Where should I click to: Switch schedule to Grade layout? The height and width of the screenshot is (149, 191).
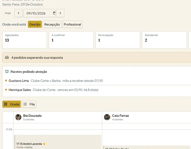pos(12,104)
